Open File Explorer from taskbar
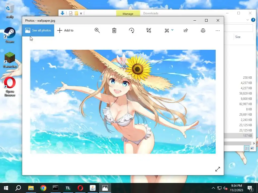Image resolution: width=258 pixels, height=193 pixels. [31, 188]
